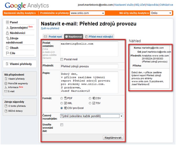Click the Google Analytics logo
Screen dimensions: 176x145
(27, 6)
